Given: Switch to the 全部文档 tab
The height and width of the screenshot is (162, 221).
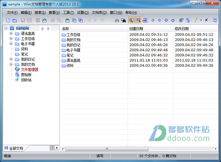Looking at the screenshot, I should click(16, 148).
